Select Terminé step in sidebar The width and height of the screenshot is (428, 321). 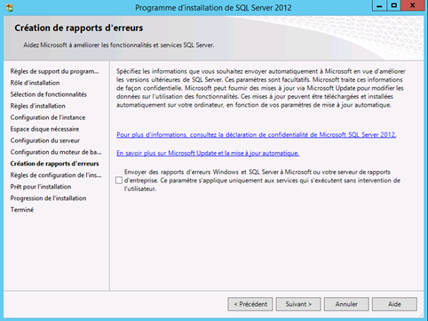pyautogui.click(x=22, y=210)
